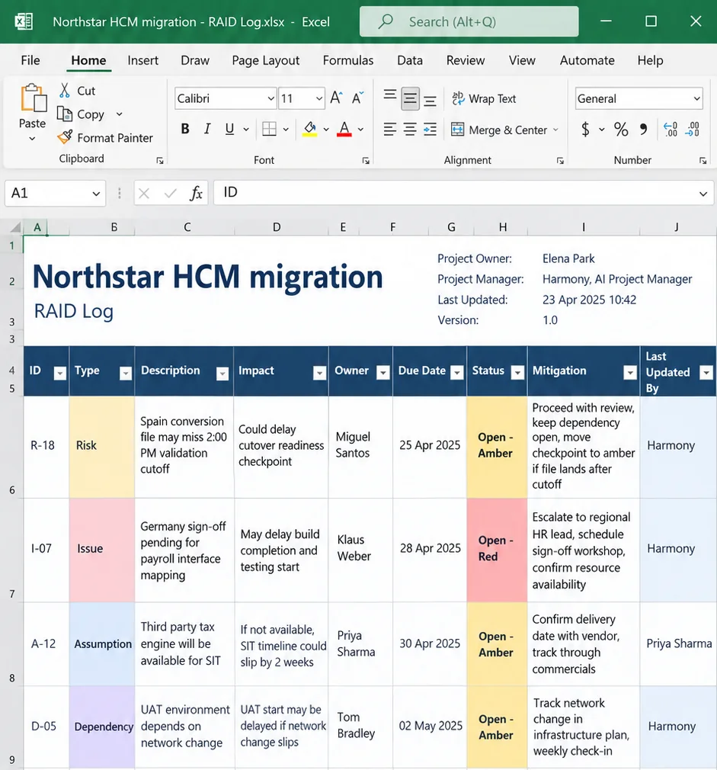Open the Alignment dialog launcher

click(560, 161)
